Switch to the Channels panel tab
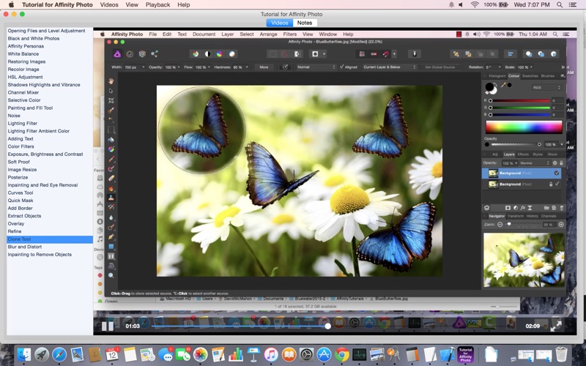Image resolution: width=586 pixels, height=366 pixels. click(x=548, y=216)
